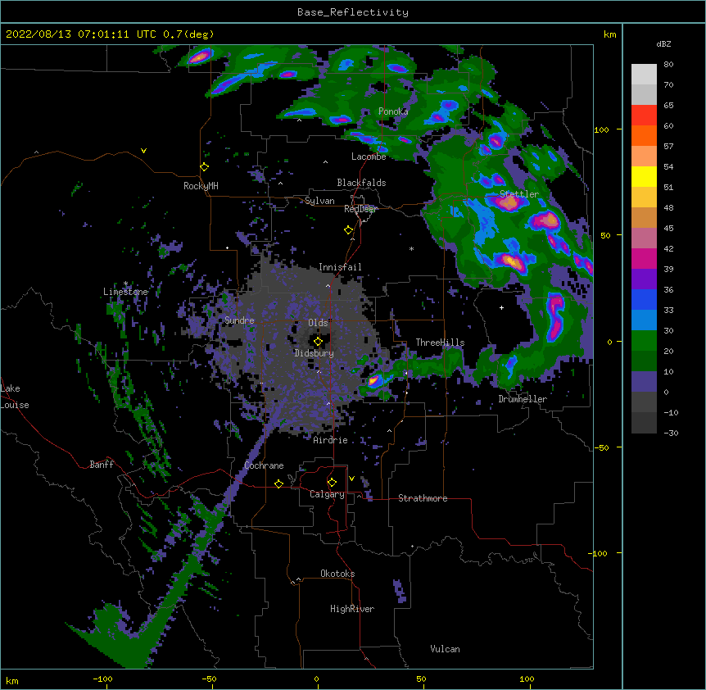Click the Innisfail city label
The image size is (706, 690).
coord(340,267)
